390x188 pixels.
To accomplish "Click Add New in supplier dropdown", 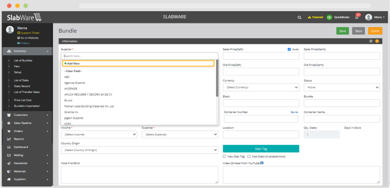I will 138,64.
